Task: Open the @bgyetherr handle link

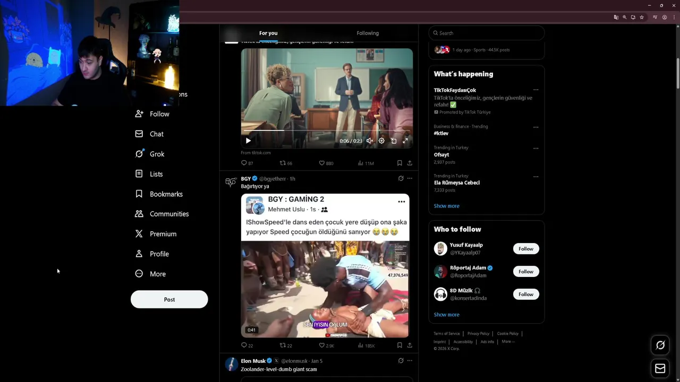Action: [x=273, y=179]
